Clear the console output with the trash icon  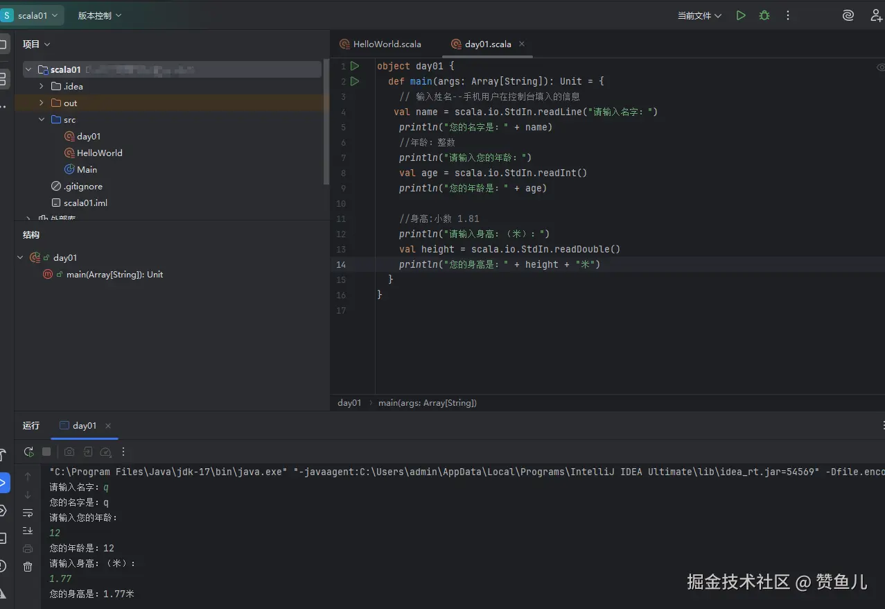[28, 567]
